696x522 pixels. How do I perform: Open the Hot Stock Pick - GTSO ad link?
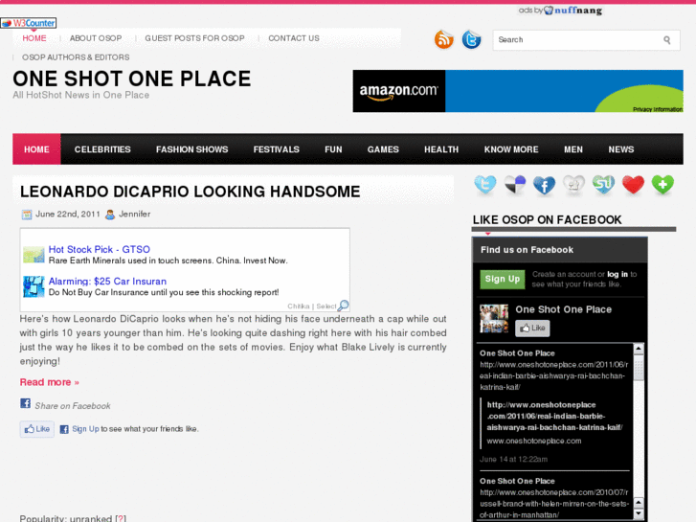click(x=99, y=249)
